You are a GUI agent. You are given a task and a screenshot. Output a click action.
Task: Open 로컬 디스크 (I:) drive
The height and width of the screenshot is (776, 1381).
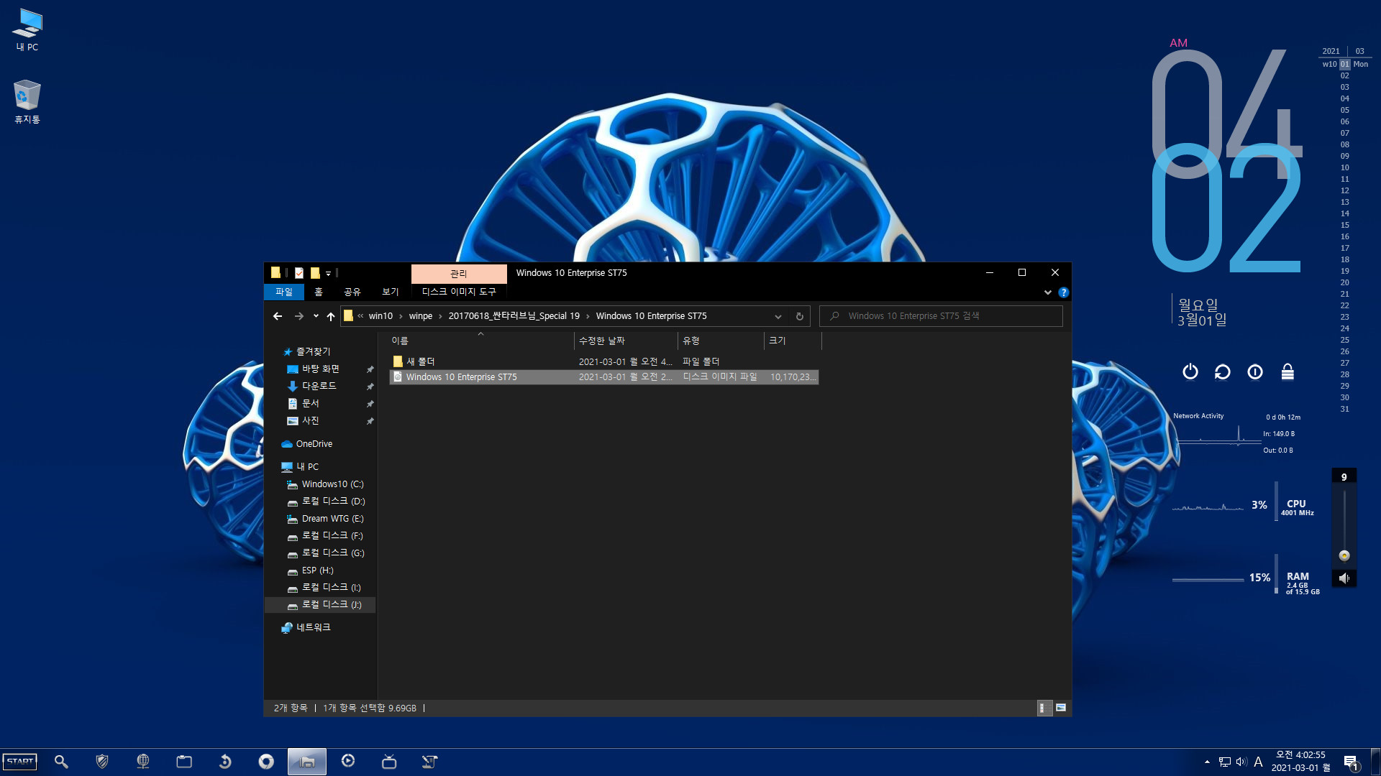coord(331,587)
